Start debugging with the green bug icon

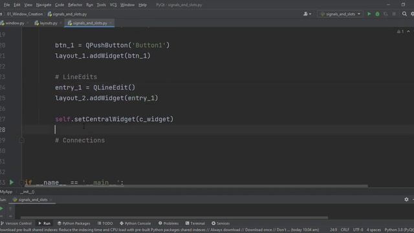tap(377, 14)
